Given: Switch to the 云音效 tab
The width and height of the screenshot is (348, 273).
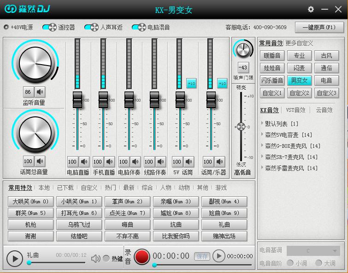Looking at the screenshot, I should pyautogui.click(x=324, y=110).
